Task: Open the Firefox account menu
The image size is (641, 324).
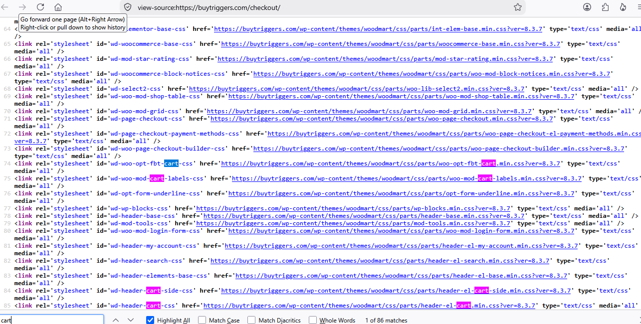Action: click(x=587, y=7)
